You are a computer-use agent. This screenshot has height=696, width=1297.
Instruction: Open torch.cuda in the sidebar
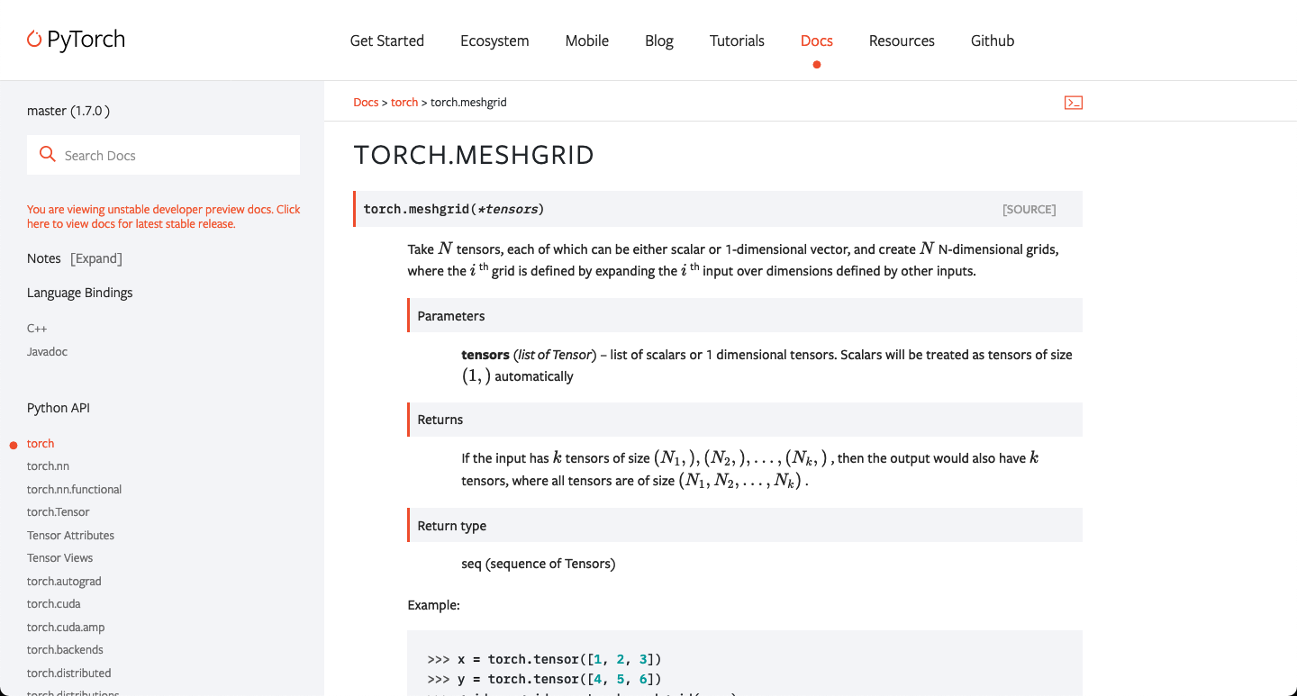(54, 603)
